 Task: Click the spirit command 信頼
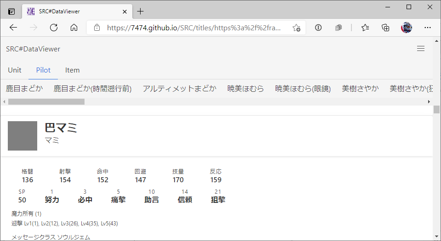(x=185, y=200)
